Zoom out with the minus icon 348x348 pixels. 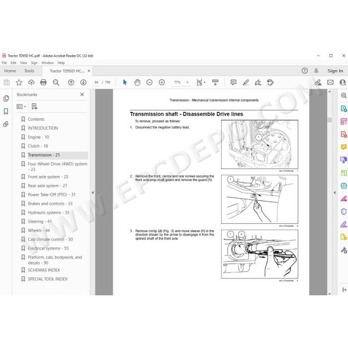[x=150, y=83]
